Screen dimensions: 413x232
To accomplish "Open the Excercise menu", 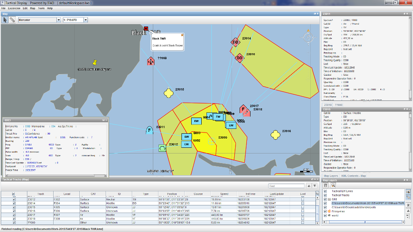I will coord(14,8).
